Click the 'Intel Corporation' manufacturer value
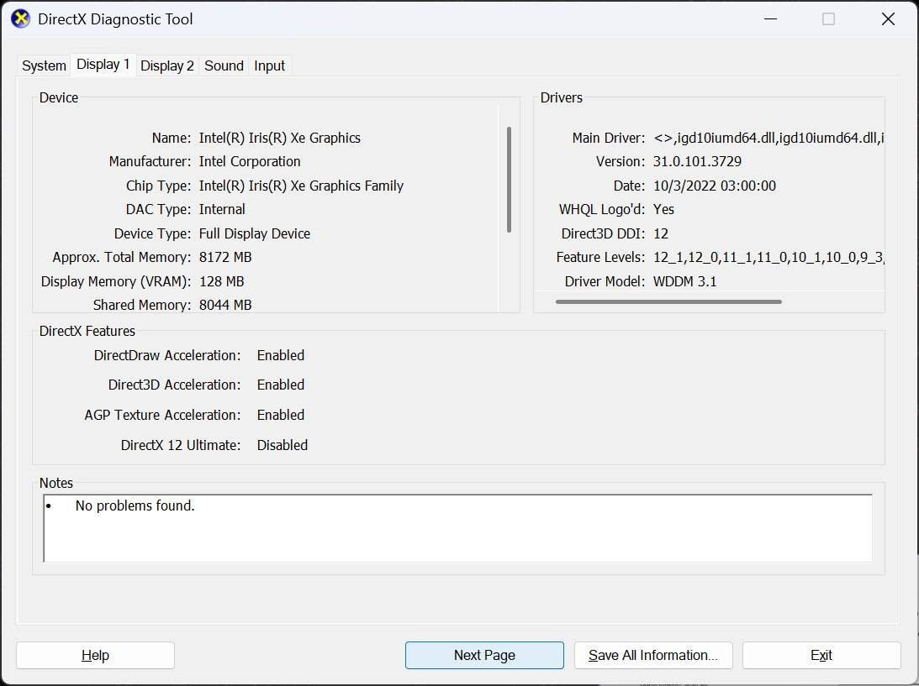Viewport: 919px width, 686px height. click(250, 161)
